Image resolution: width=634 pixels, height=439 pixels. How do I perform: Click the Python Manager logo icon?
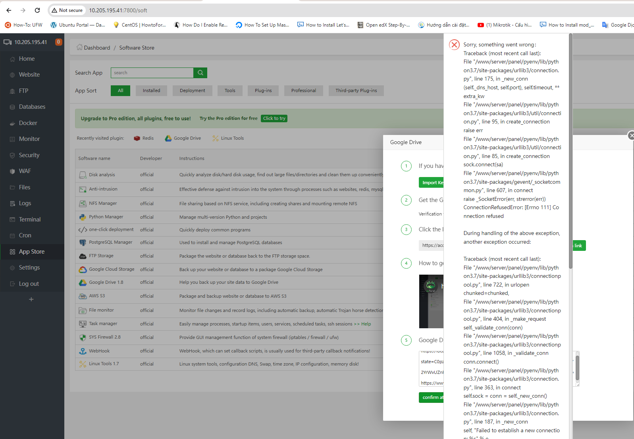click(x=83, y=217)
